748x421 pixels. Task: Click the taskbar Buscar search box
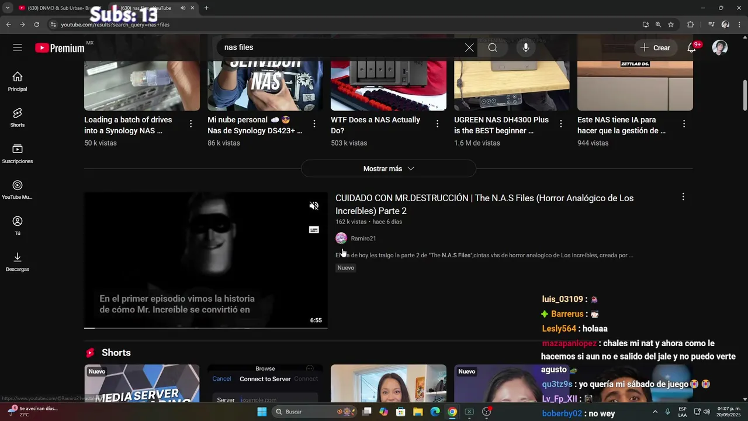point(315,412)
